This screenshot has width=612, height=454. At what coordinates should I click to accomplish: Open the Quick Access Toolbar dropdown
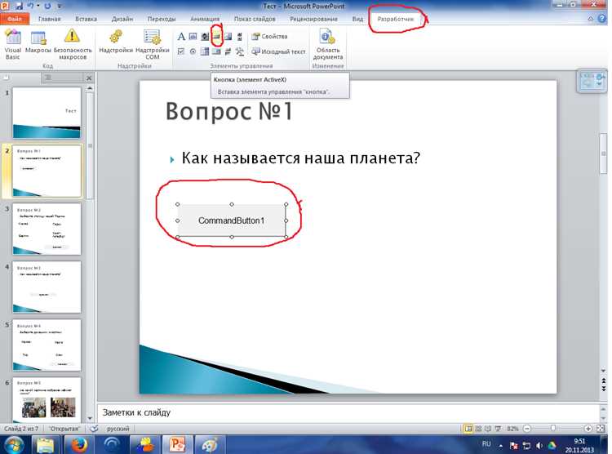60,6
